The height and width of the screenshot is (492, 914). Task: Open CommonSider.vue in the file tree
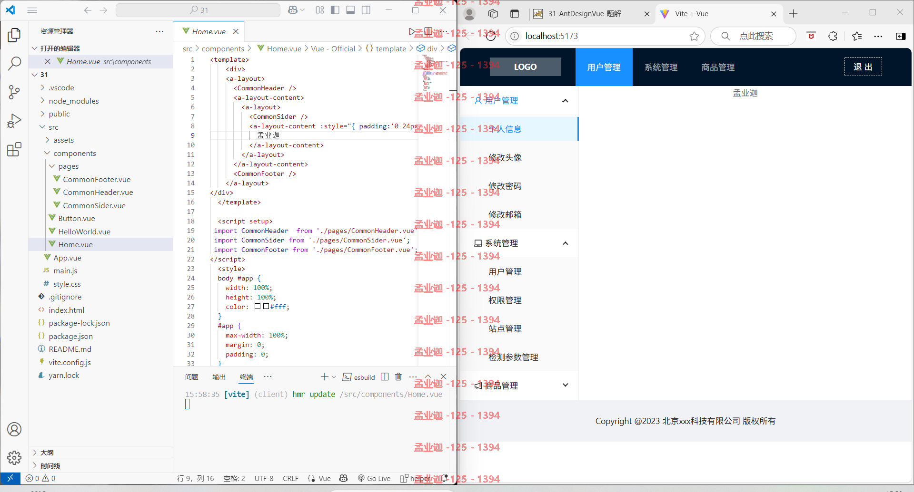pyautogui.click(x=94, y=205)
